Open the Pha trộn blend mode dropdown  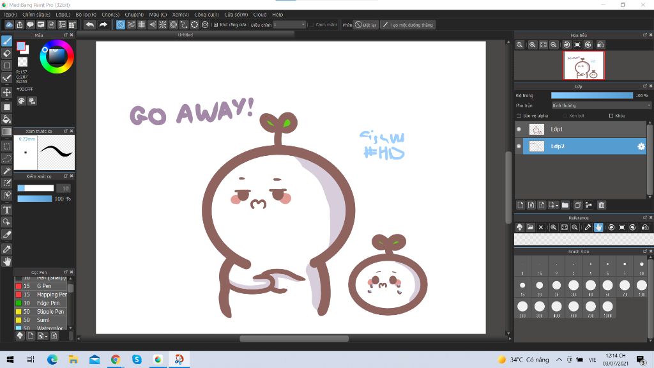point(601,105)
